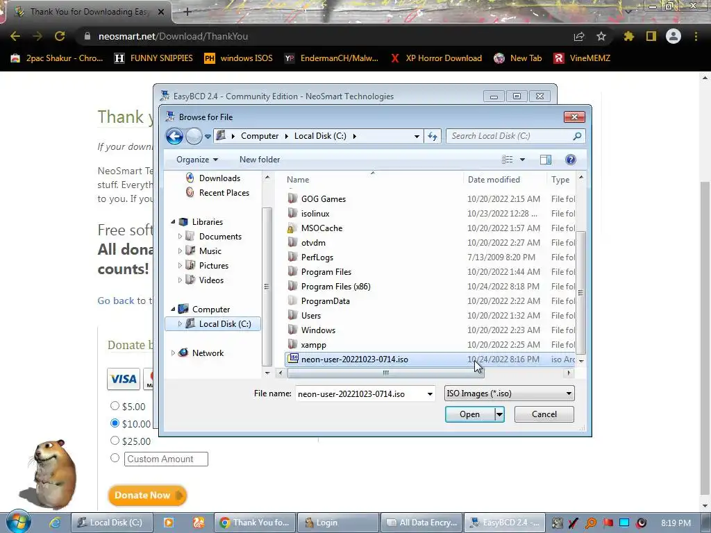Select the xampp folder row
Viewport: 711px width, 533px height.
[x=430, y=344]
